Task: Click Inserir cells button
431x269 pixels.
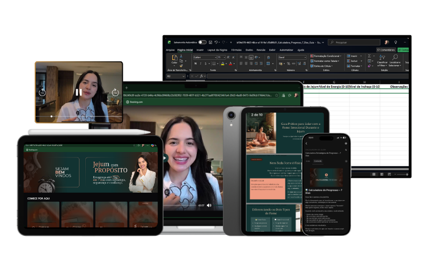Action: coord(353,56)
